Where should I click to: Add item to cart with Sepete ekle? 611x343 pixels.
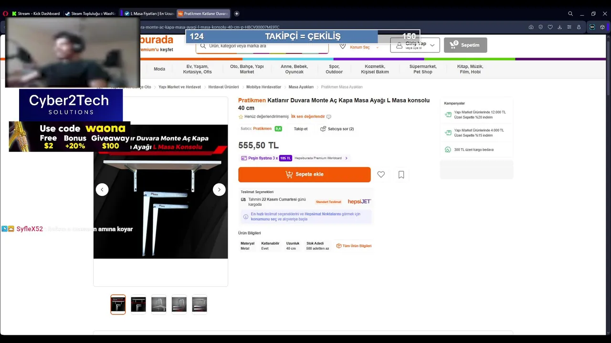click(305, 174)
